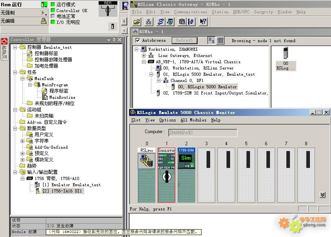Switch RSWho to details list view
This screenshot has width=331, height=237.
click(220, 40)
